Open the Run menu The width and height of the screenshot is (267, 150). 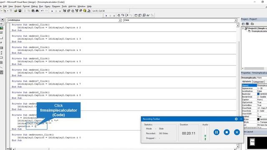click(x=41, y=6)
